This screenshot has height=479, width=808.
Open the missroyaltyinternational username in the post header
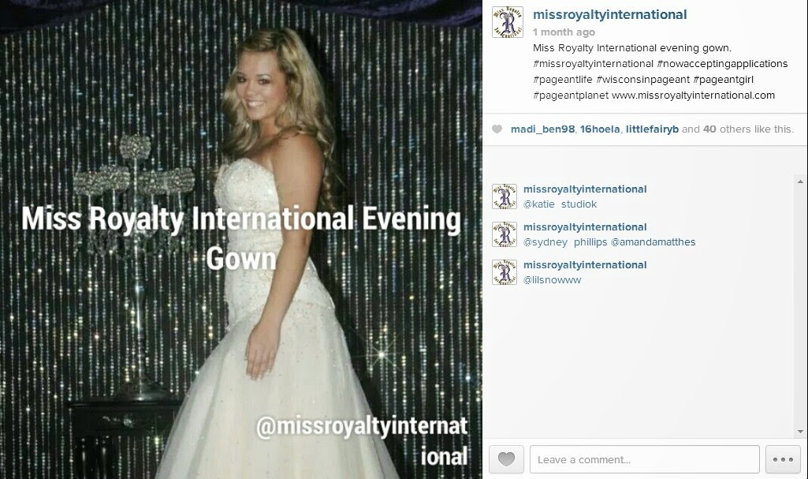click(x=609, y=14)
